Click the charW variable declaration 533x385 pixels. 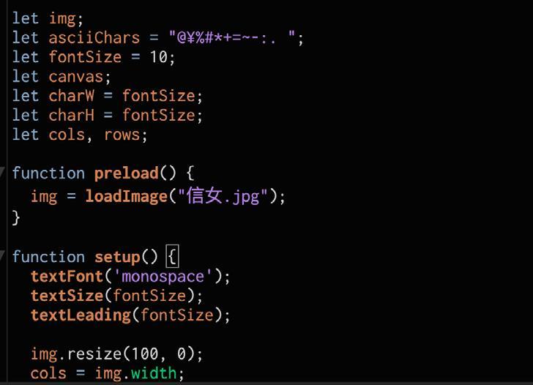coord(71,96)
